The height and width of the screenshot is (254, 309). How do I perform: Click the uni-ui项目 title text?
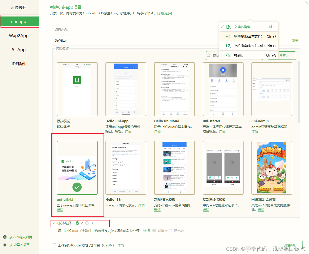pos(65,200)
